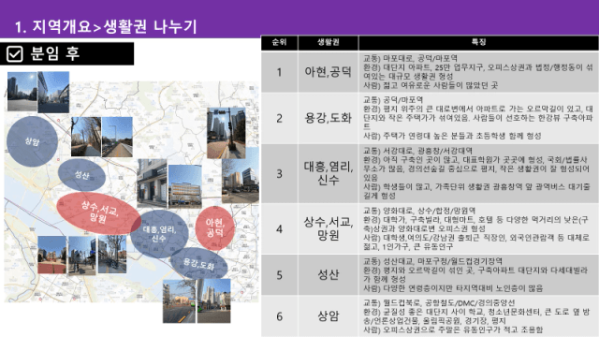Select the tree-lined path photo beside 상암 ellipse
Image resolution: width=599 pixels, height=337 pixels.
[x=86, y=137]
